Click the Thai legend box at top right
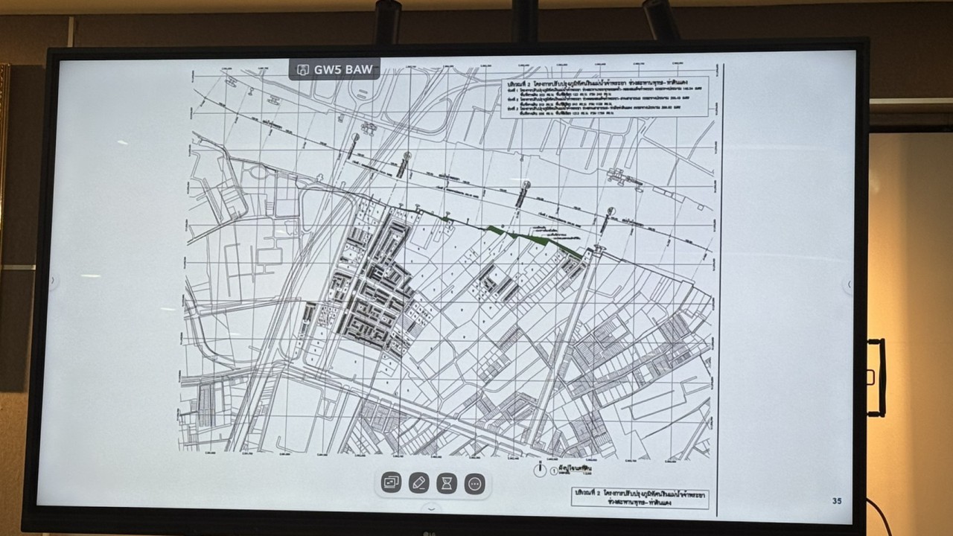 click(x=604, y=95)
